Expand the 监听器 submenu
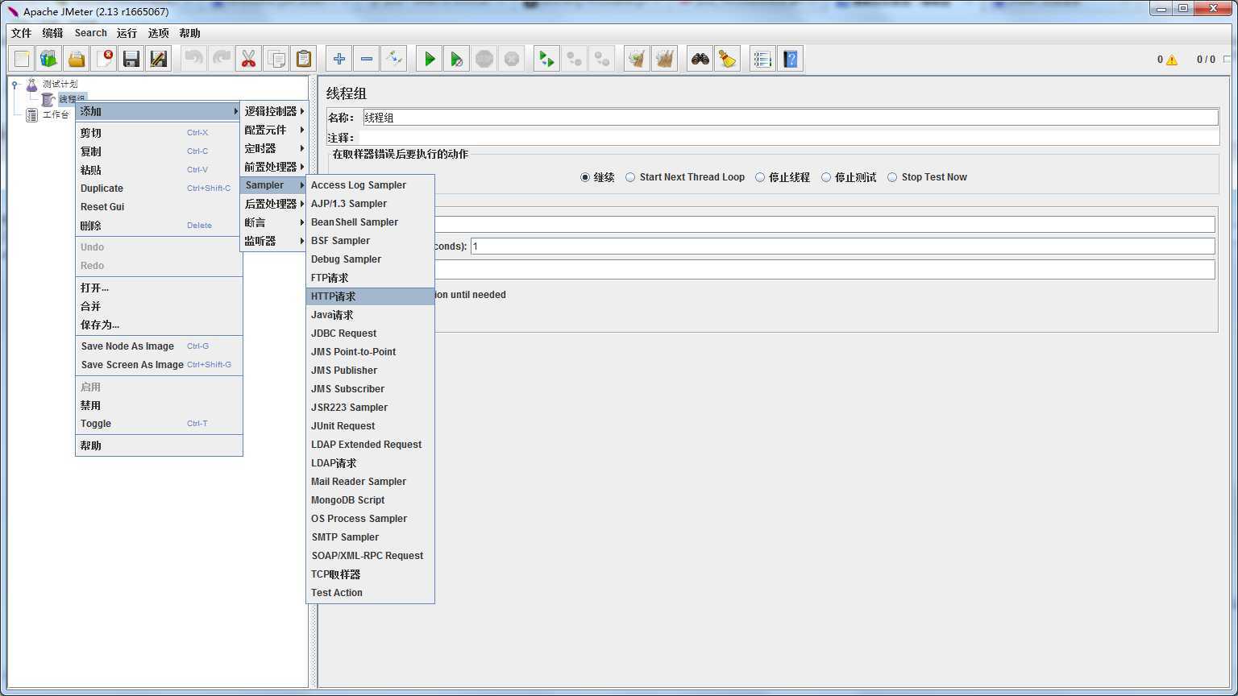 click(273, 241)
